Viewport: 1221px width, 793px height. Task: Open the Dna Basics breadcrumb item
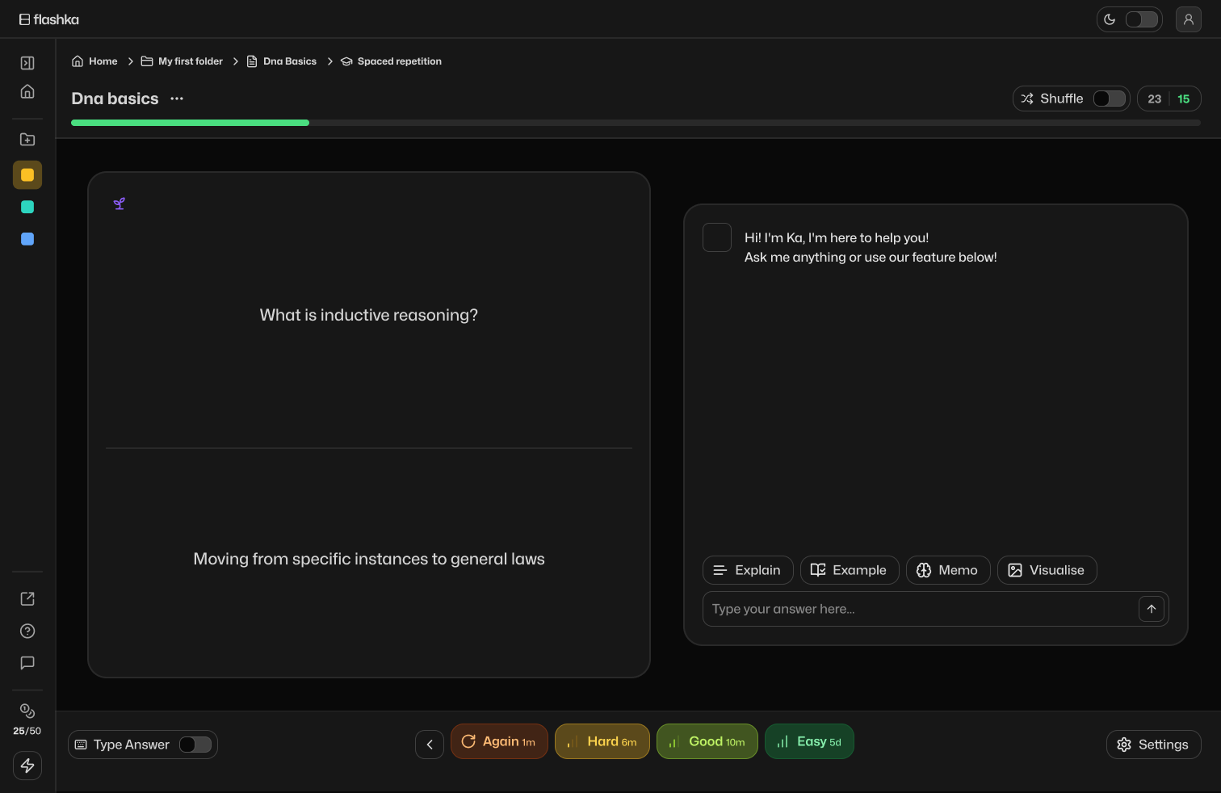(288, 61)
